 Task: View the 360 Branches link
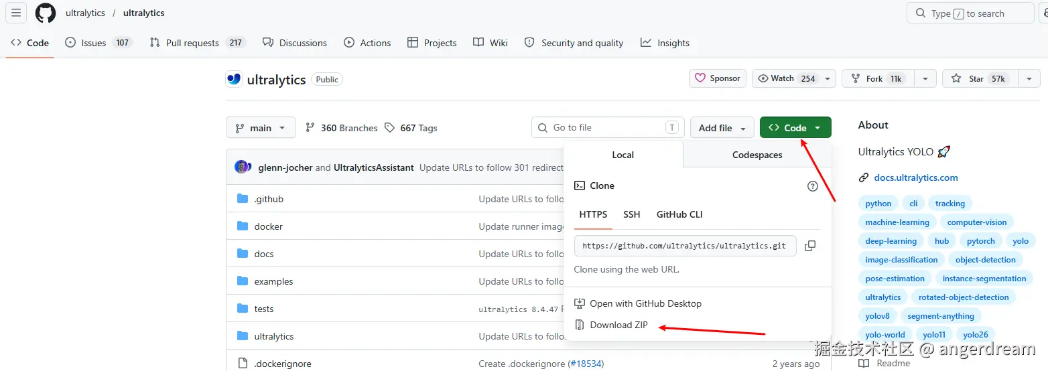342,128
